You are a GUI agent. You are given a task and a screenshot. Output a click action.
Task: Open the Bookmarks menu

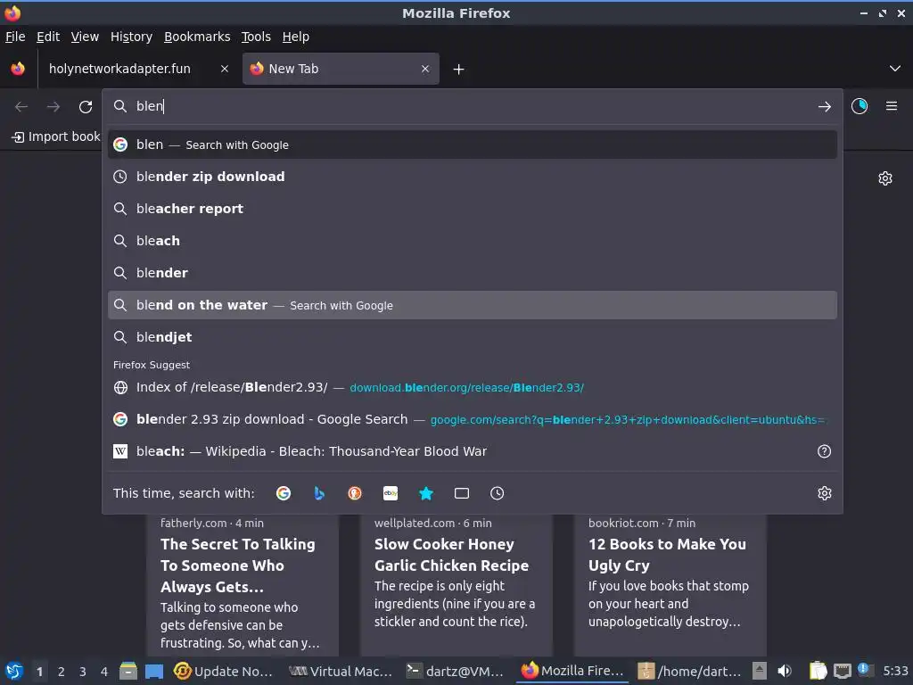pos(197,37)
